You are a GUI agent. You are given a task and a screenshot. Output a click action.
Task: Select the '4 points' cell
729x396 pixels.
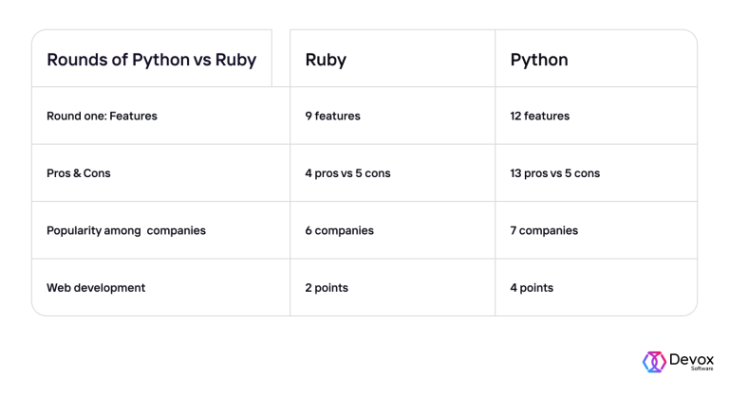point(532,287)
